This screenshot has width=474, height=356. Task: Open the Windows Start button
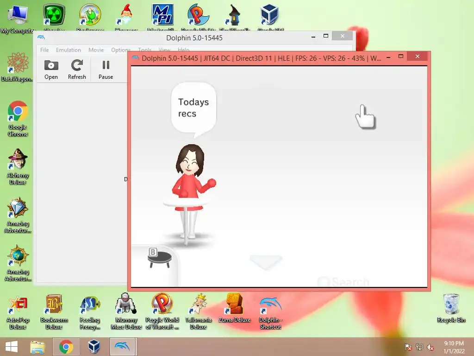pyautogui.click(x=12, y=347)
